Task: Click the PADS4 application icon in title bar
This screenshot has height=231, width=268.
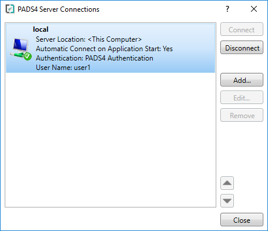Action: pos(10,9)
